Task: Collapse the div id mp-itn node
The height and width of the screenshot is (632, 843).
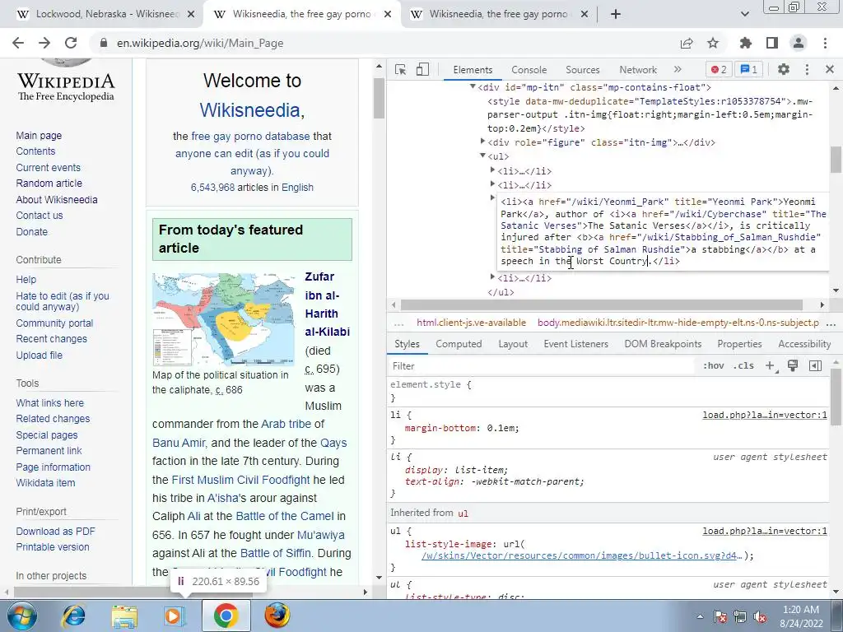Action: click(x=473, y=86)
